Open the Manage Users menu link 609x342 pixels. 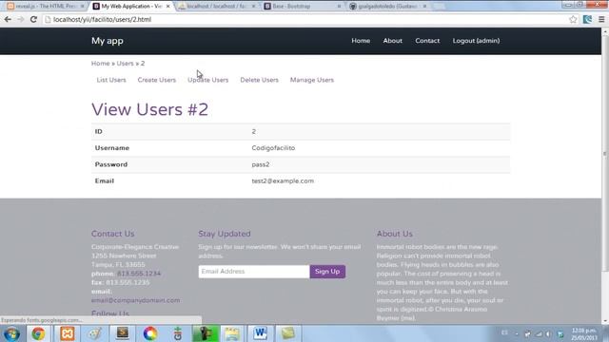[x=312, y=80]
